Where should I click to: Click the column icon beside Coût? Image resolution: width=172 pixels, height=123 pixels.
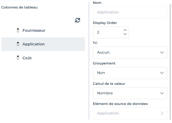tap(18, 58)
